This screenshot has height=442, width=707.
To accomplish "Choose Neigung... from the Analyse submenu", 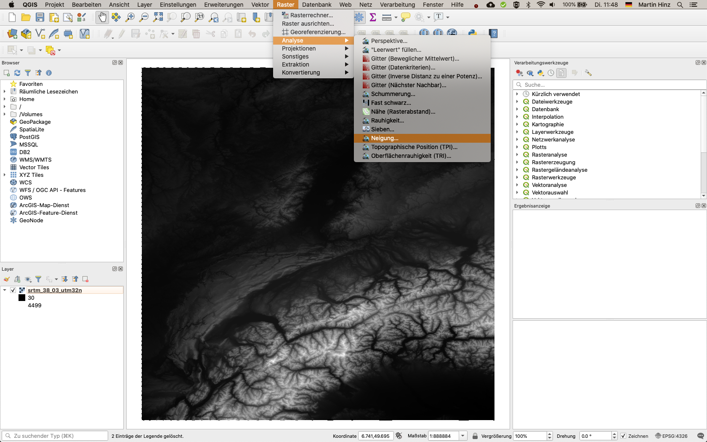I will [385, 138].
